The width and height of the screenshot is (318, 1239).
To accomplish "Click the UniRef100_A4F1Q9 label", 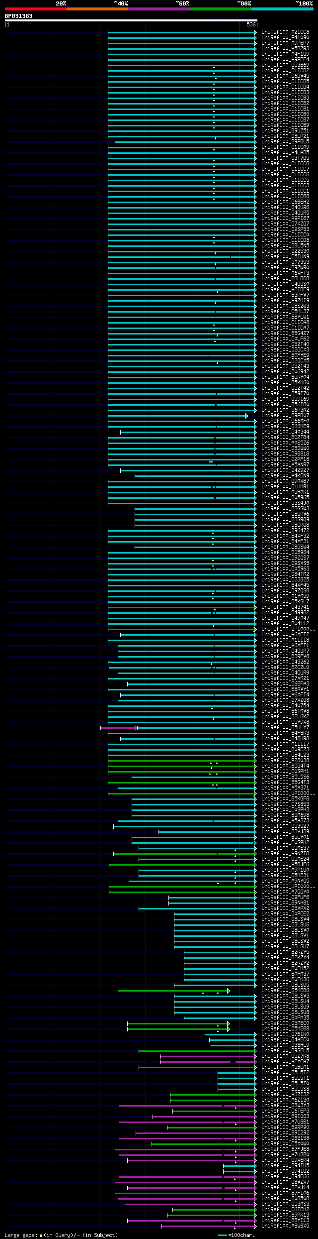I will (x=285, y=54).
